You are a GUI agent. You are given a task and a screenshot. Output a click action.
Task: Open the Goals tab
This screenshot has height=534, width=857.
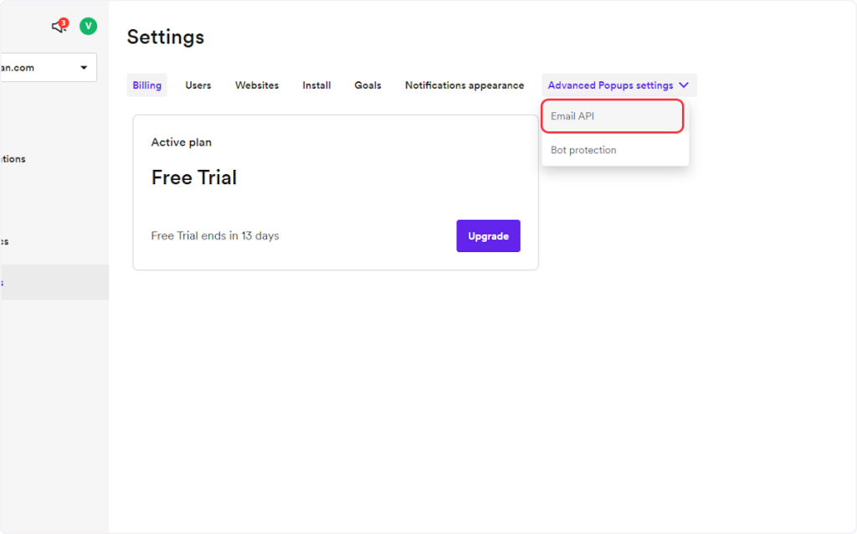pyautogui.click(x=367, y=85)
